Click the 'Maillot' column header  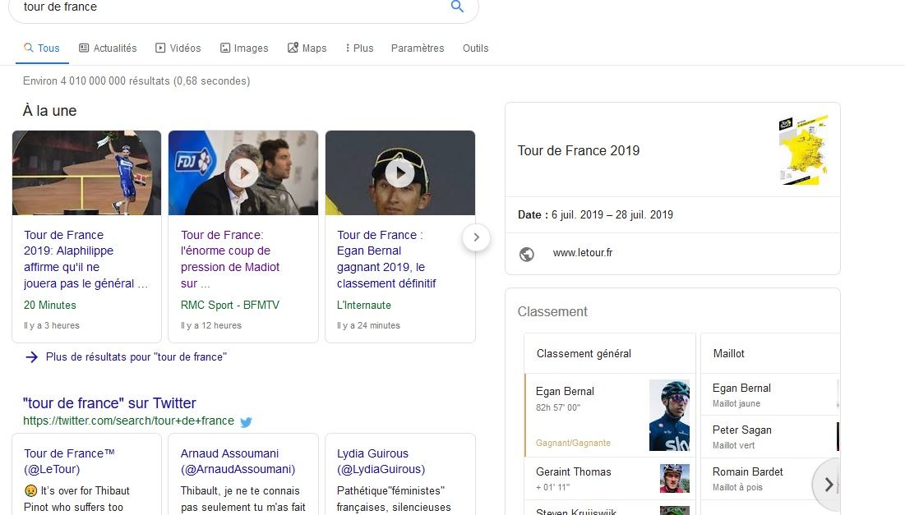click(729, 353)
